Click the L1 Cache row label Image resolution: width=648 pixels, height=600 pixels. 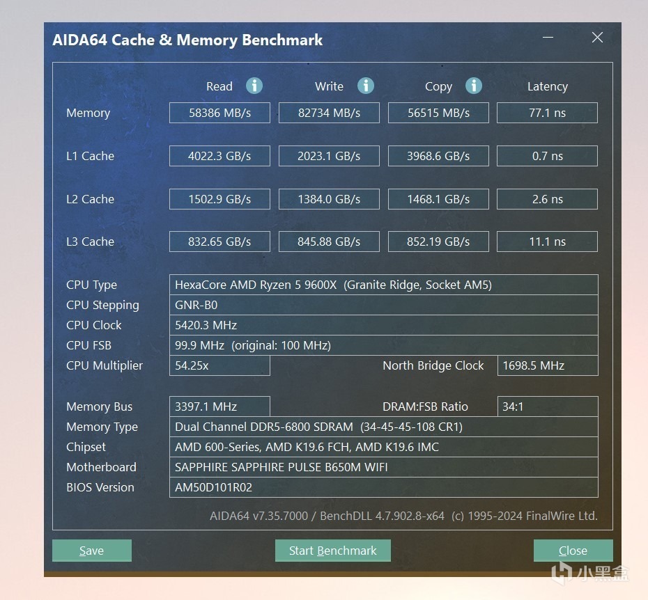click(90, 156)
